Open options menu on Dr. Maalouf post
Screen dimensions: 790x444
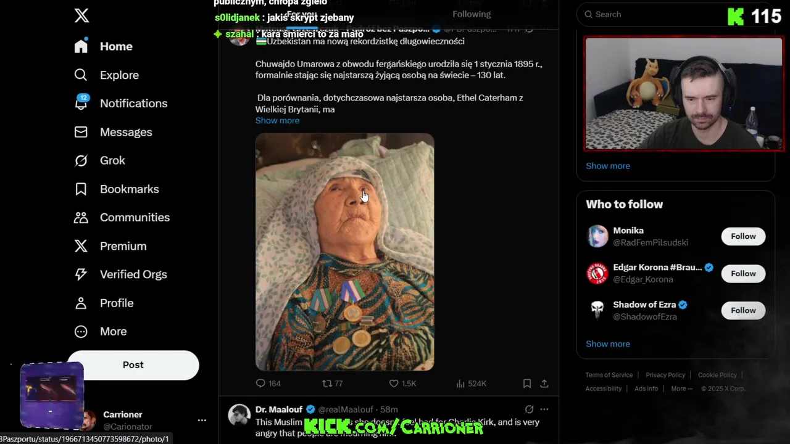(544, 409)
